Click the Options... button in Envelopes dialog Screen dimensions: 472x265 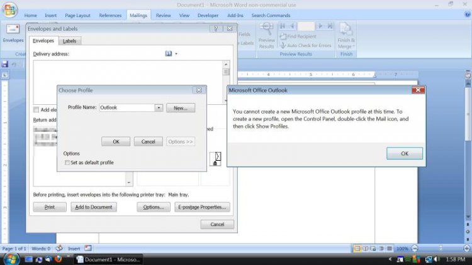(x=154, y=207)
